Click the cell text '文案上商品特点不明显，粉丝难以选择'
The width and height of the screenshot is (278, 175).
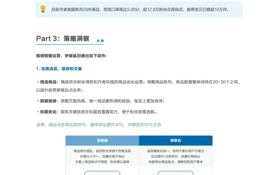point(102,162)
